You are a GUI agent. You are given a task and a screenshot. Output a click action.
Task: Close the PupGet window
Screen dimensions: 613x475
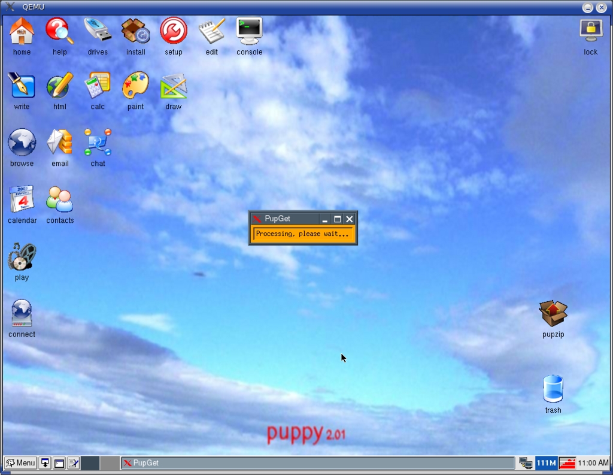[350, 219]
